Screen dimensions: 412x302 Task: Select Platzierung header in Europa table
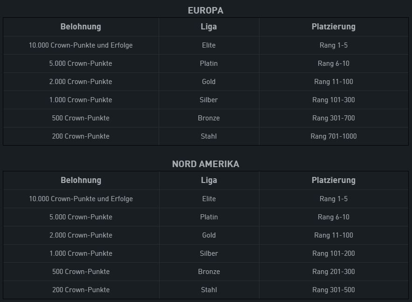(334, 27)
